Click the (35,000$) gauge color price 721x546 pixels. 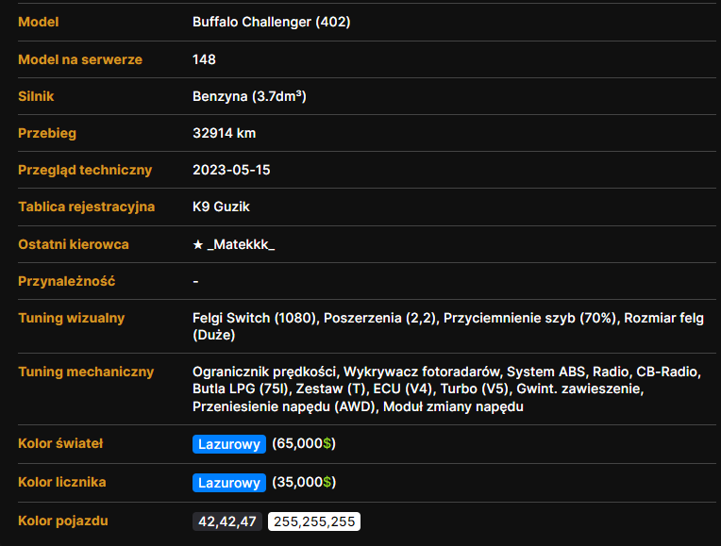[x=304, y=482]
